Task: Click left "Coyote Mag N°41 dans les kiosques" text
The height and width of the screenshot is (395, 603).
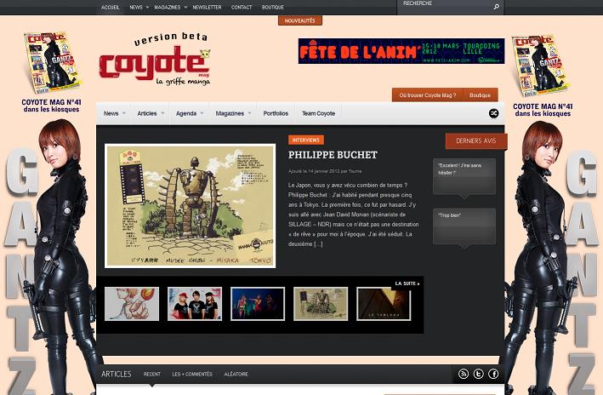Action: pos(52,106)
